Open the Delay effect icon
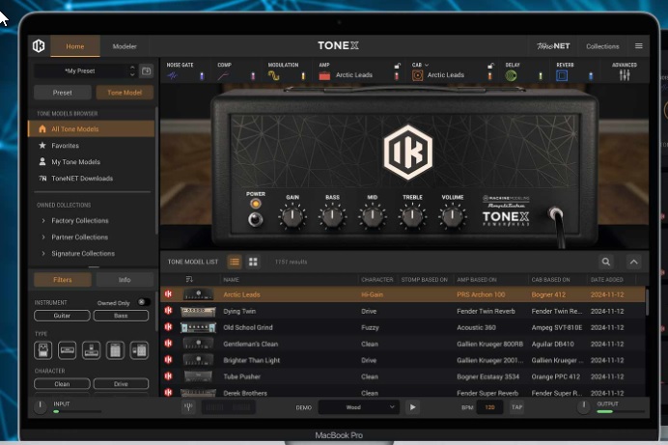 511,76
